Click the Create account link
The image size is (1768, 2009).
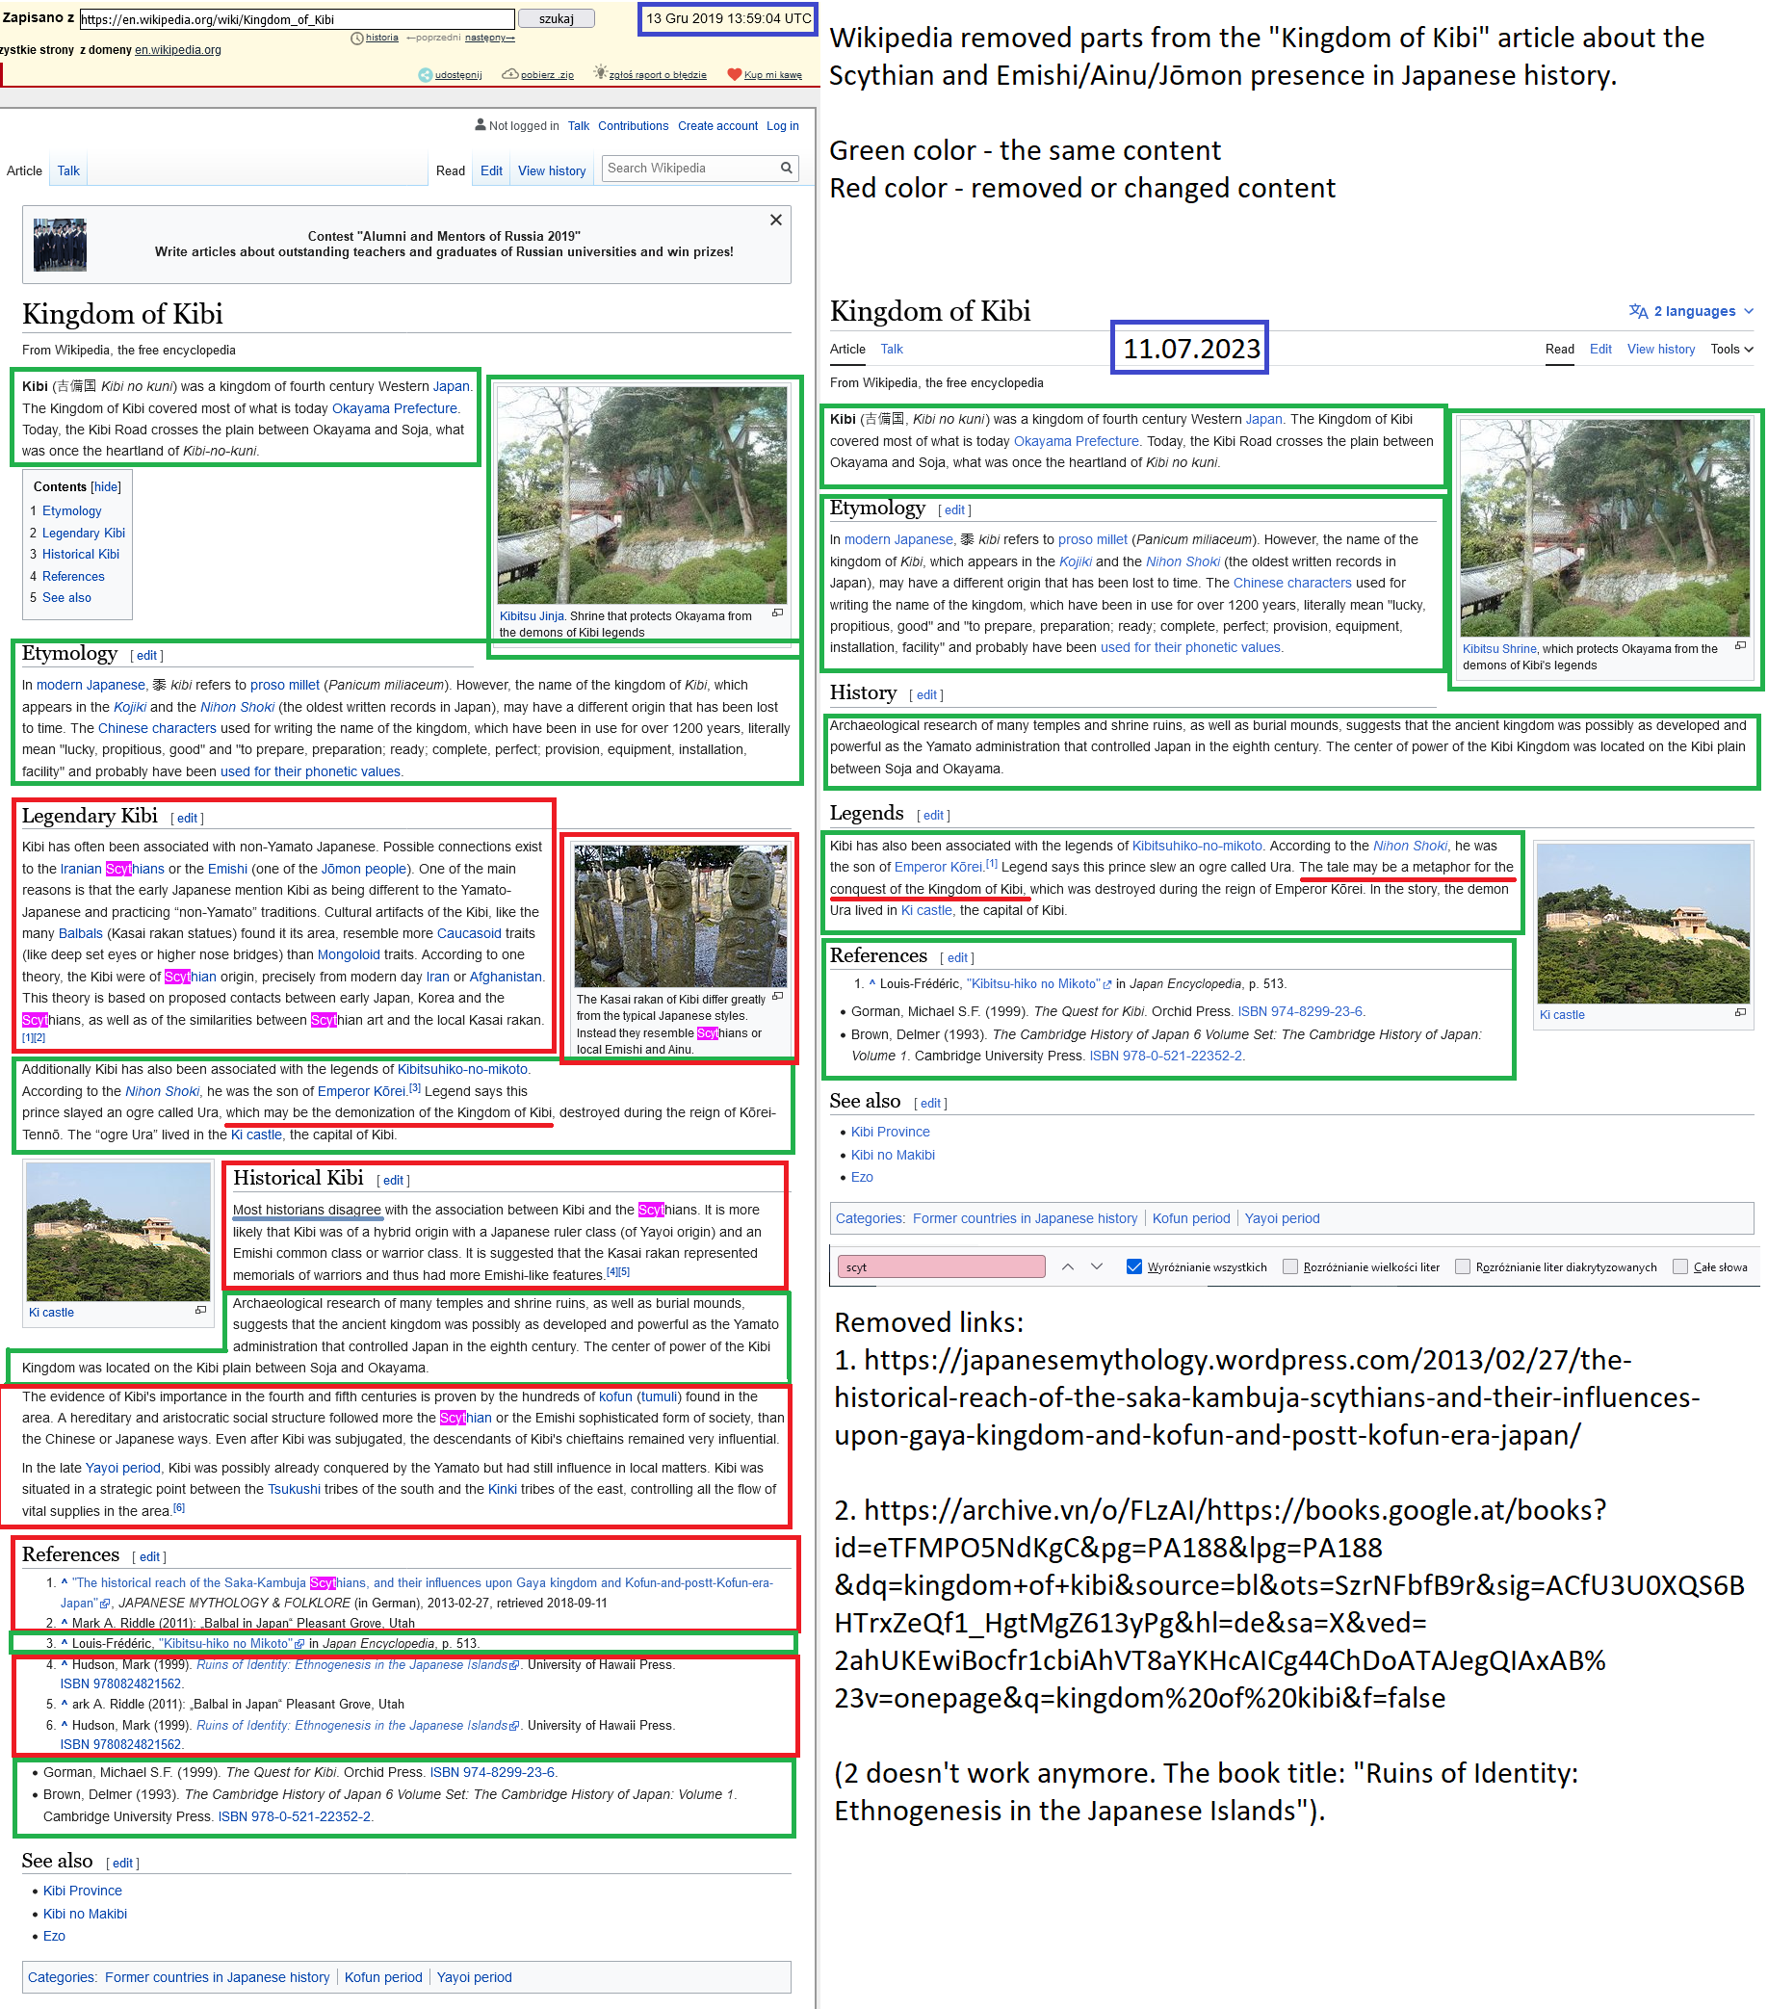[717, 126]
